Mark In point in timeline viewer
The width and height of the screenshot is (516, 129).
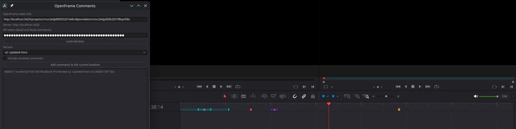pyautogui.click(x=503, y=87)
